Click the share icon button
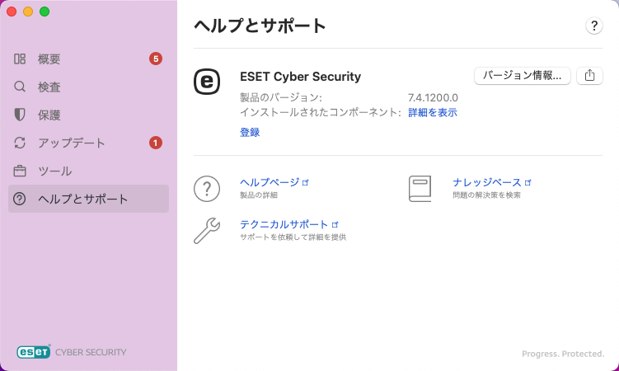 click(x=589, y=75)
